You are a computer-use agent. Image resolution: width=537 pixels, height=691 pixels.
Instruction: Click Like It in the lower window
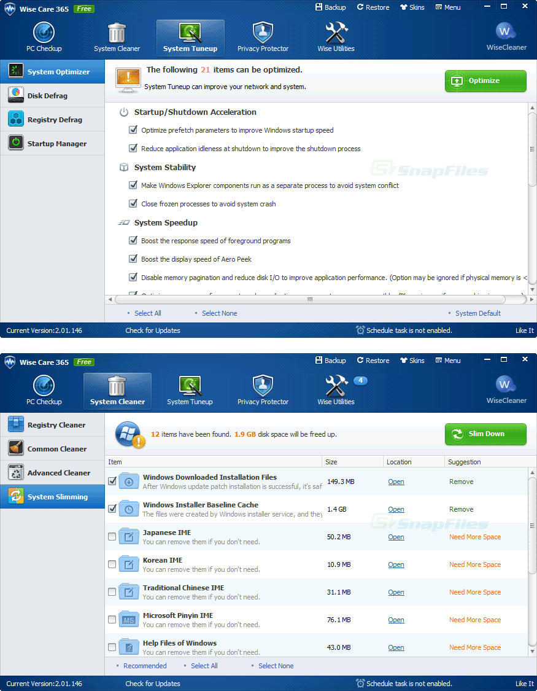(525, 684)
